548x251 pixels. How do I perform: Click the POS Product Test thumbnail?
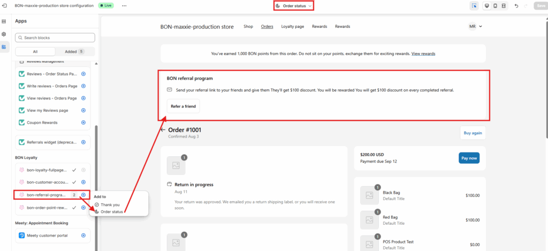click(x=369, y=244)
